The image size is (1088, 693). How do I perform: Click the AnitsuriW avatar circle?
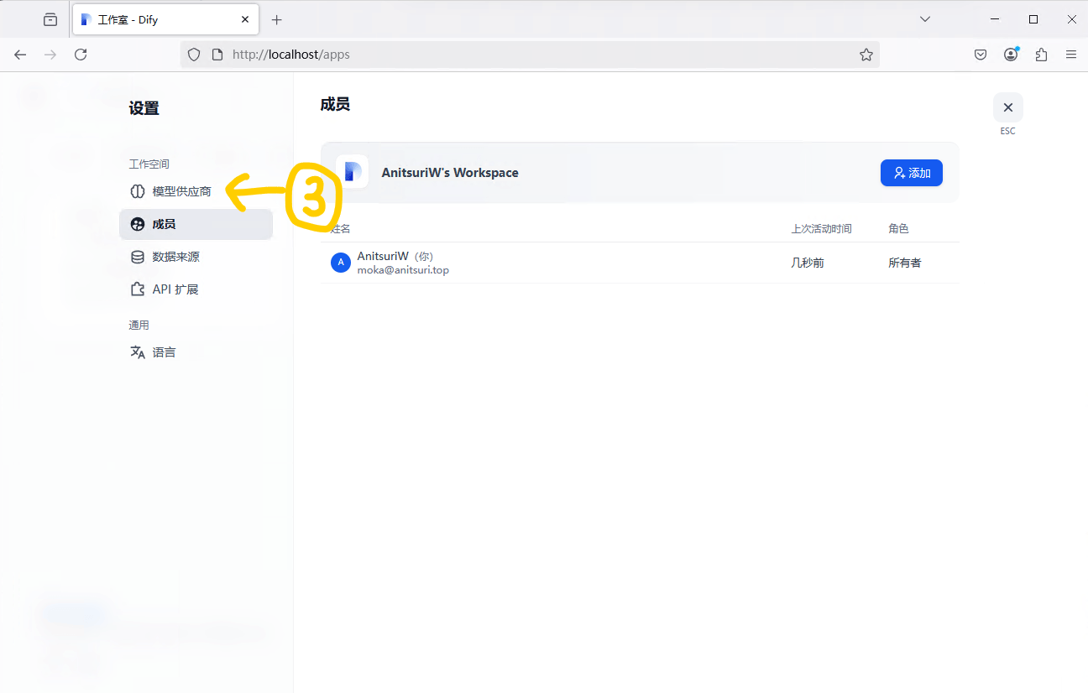pyautogui.click(x=340, y=263)
